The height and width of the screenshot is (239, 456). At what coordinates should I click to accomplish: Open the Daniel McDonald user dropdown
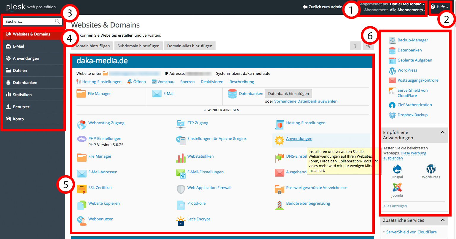coord(407,4)
